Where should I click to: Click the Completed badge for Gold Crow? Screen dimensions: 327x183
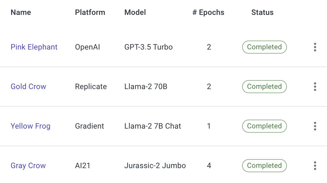264,87
